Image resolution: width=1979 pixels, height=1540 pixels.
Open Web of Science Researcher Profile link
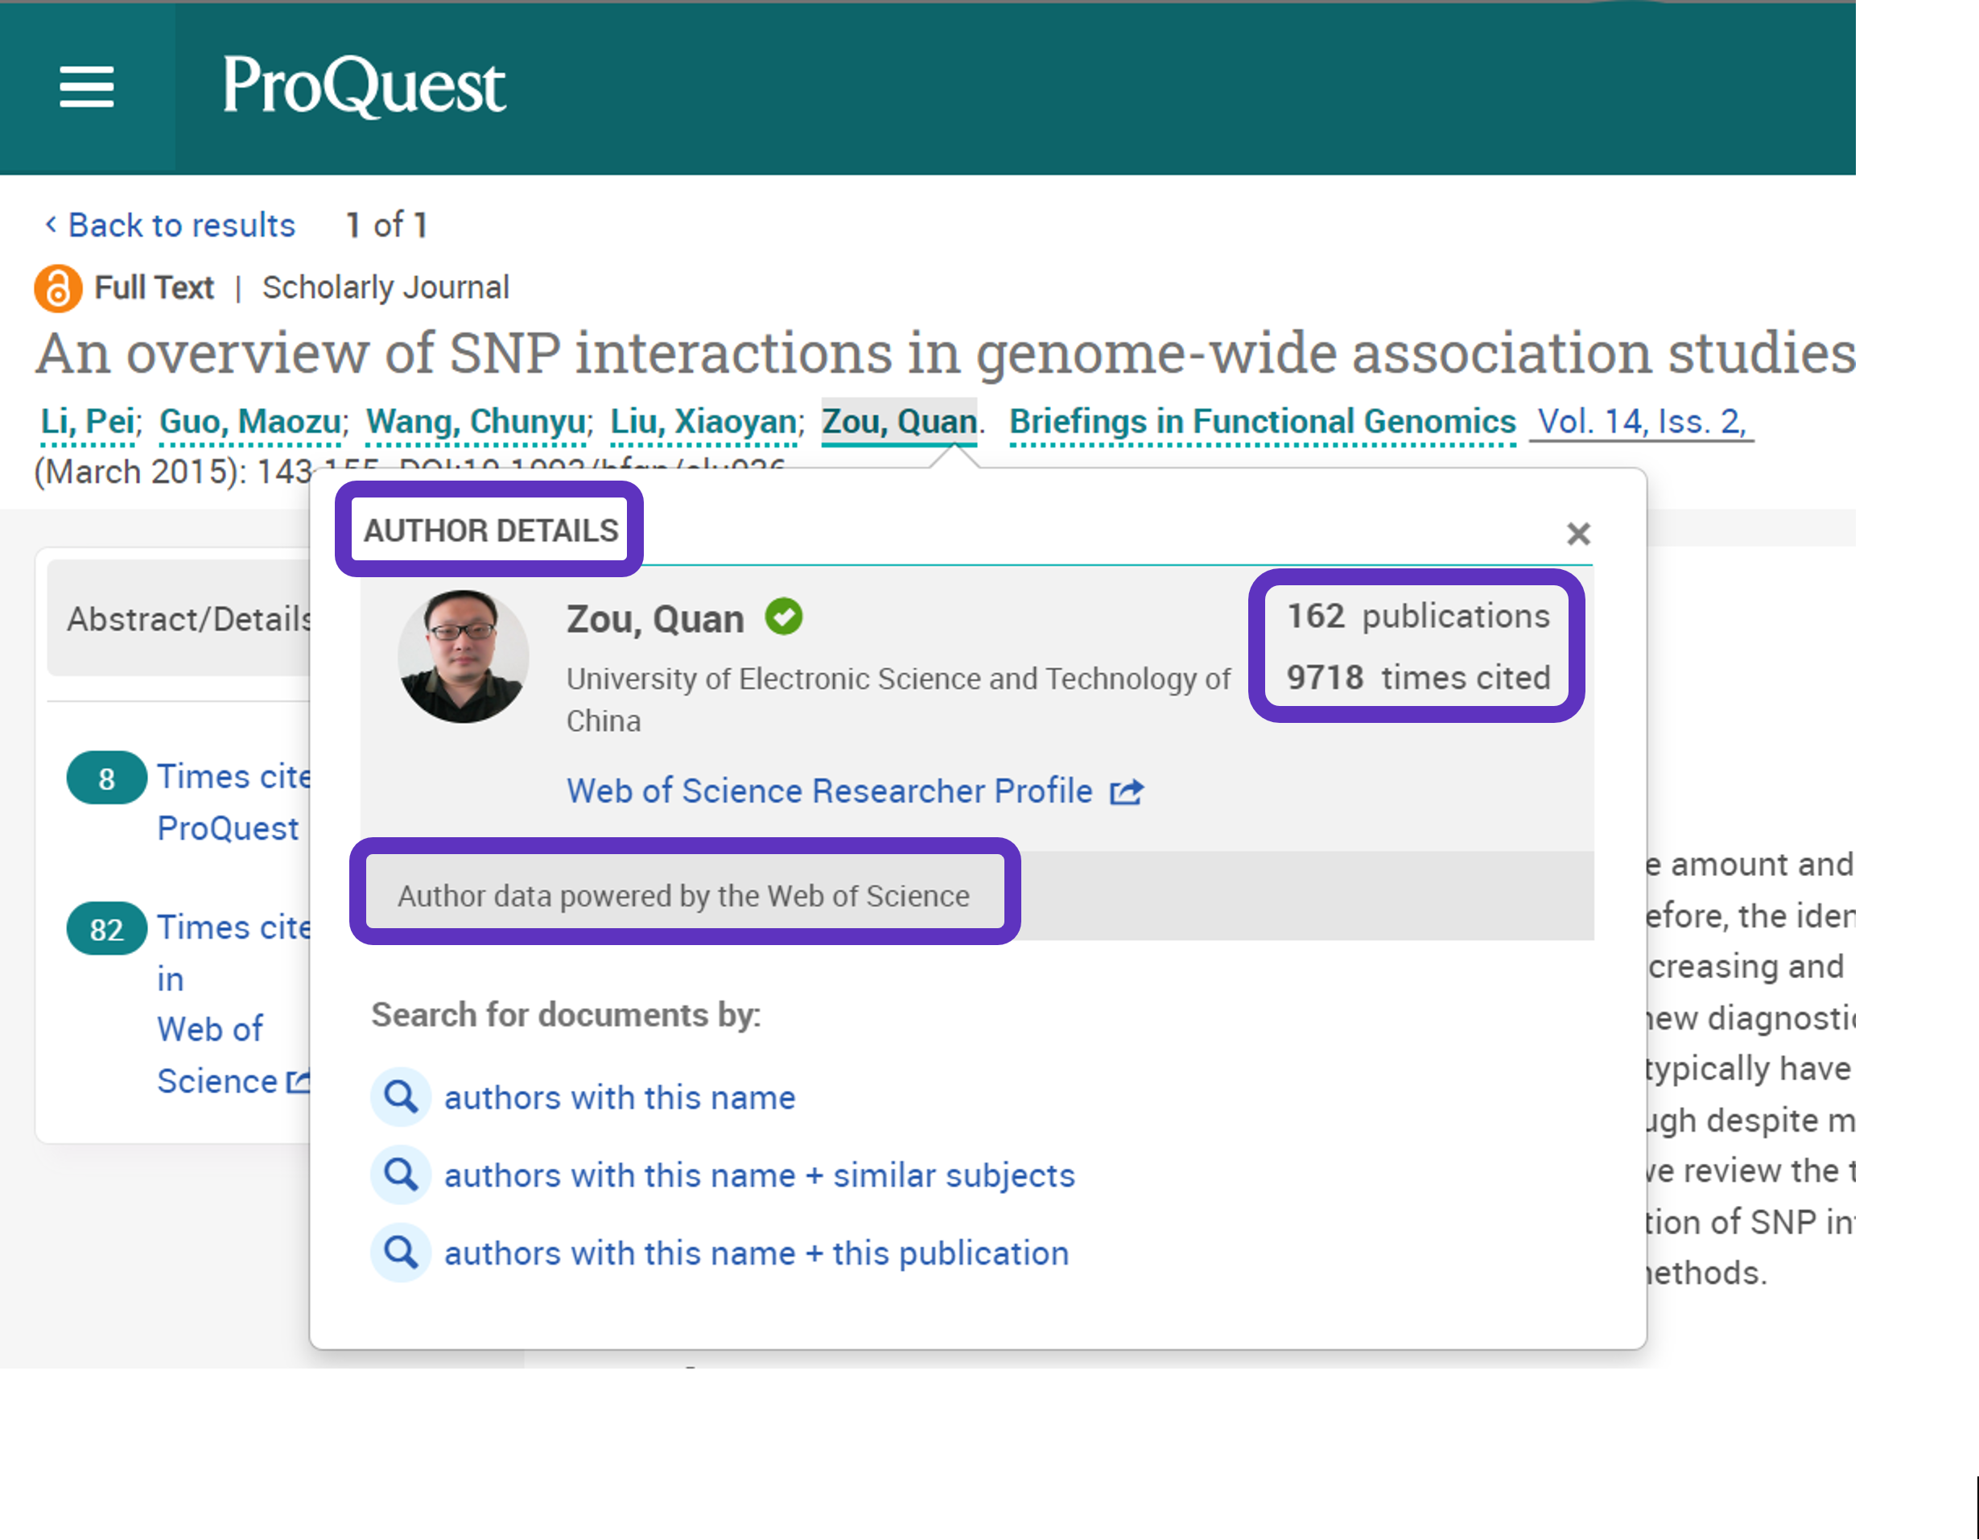point(829,791)
